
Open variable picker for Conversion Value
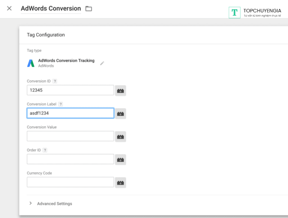121,137
